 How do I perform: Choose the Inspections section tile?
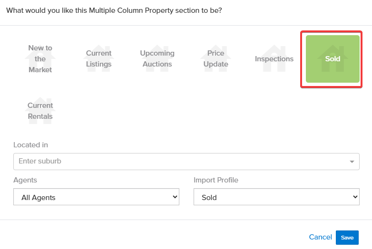(274, 59)
